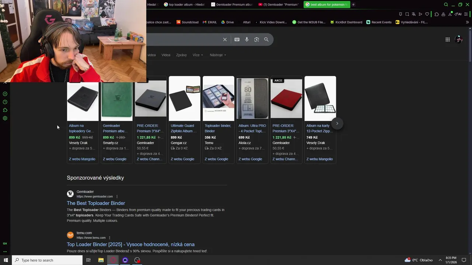Open EMAIL bookmark
This screenshot has height=265, width=472.
point(210,22)
